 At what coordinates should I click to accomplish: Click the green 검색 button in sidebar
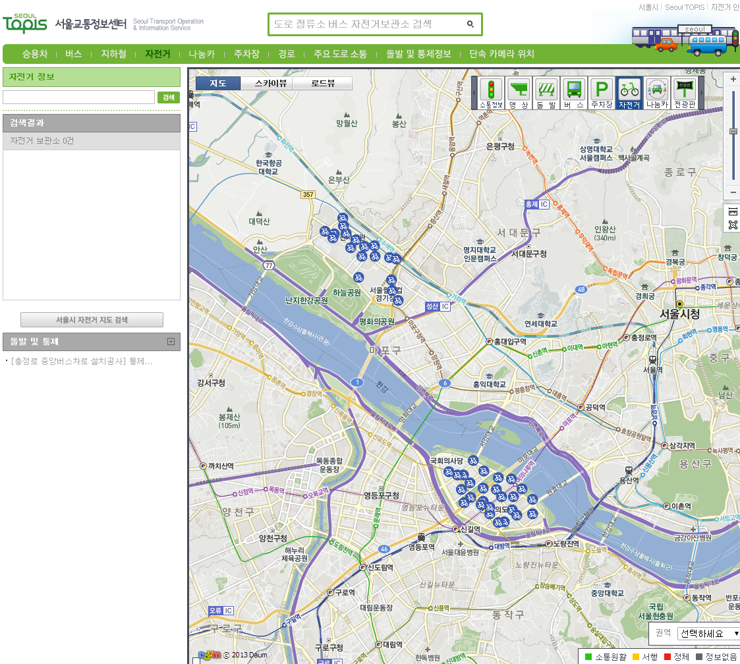[x=168, y=97]
